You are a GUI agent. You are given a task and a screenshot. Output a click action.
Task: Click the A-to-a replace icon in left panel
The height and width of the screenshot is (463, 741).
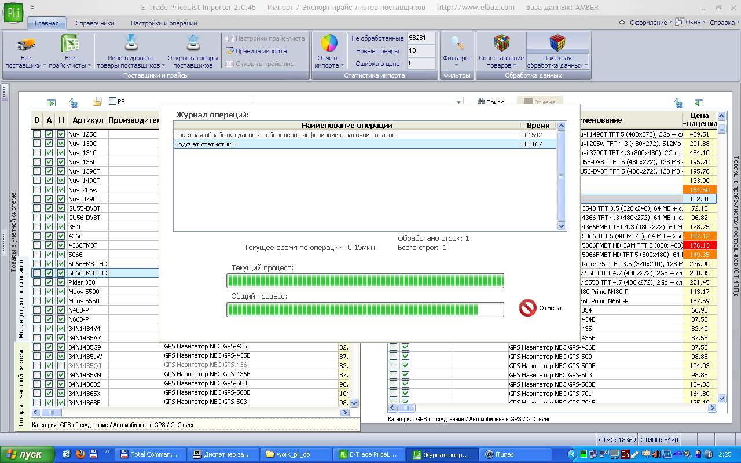coord(74,102)
